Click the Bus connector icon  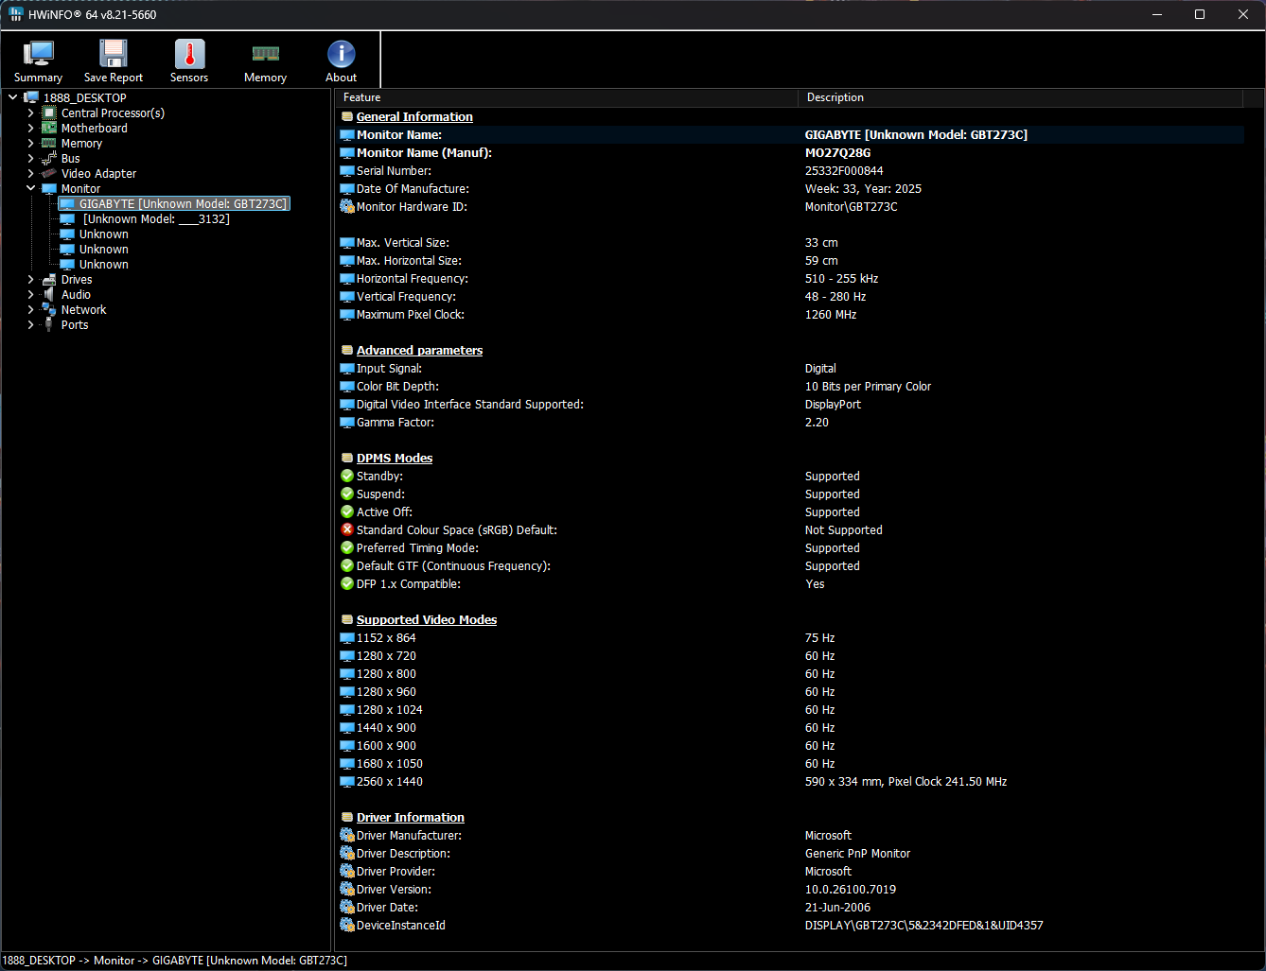[x=49, y=158]
